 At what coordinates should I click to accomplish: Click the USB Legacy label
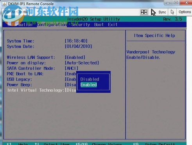click(20, 79)
